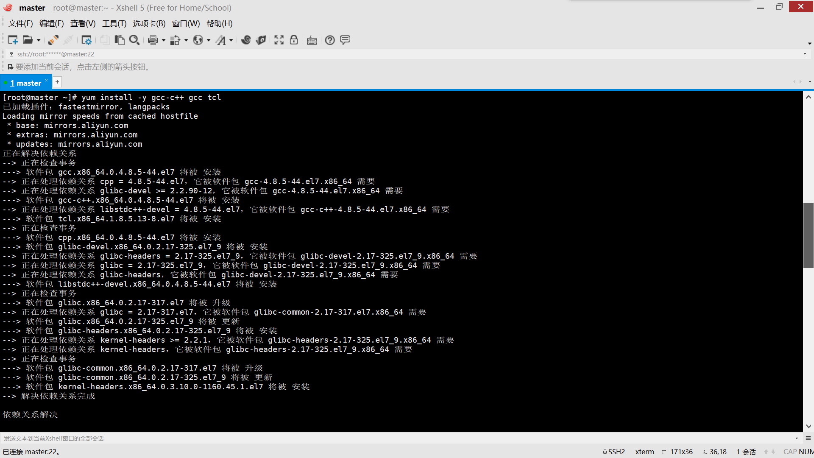
Task: Toggle full screen mode icon
Action: pyautogui.click(x=279, y=40)
